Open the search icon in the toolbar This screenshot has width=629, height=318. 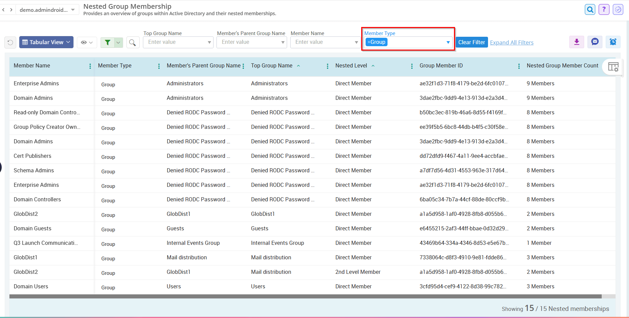(x=133, y=42)
